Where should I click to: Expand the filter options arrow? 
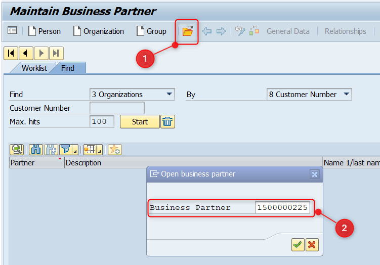pos(75,150)
